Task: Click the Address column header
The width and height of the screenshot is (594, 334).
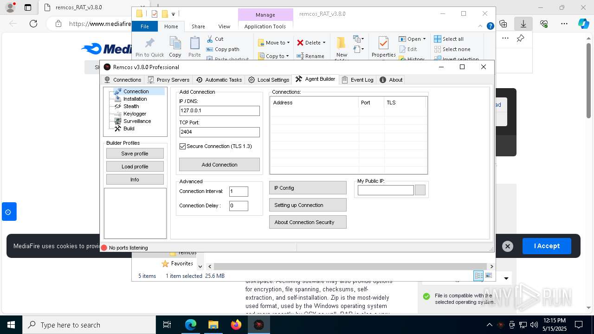Action: (315, 103)
